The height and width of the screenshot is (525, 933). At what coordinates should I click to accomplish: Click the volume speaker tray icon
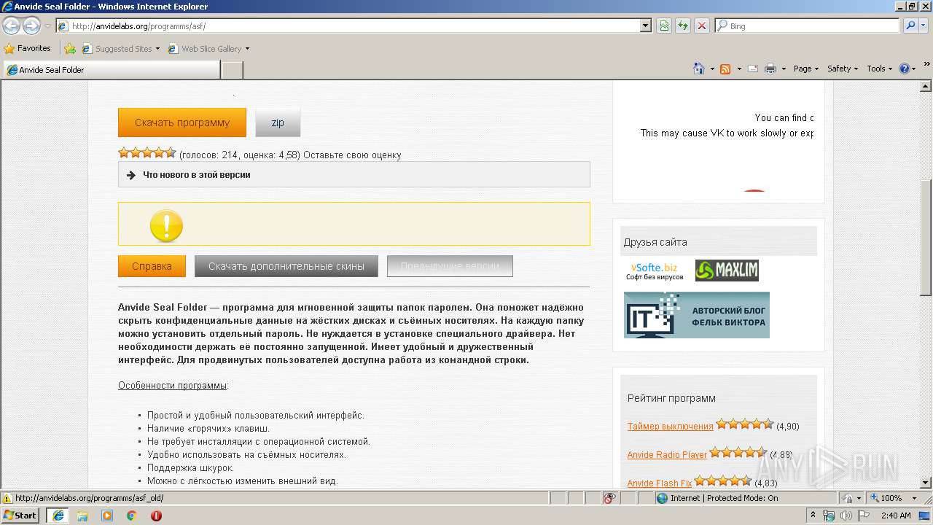coord(846,516)
